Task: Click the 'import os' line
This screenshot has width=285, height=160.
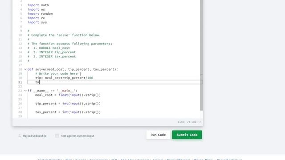Action: click(x=36, y=9)
